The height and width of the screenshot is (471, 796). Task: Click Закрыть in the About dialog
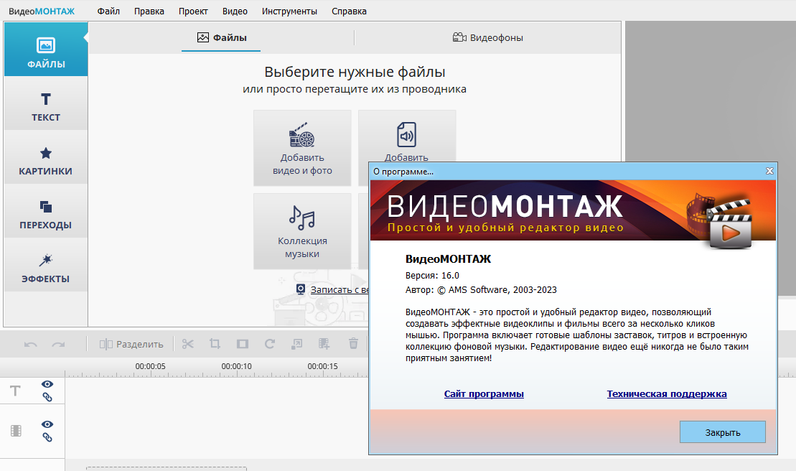tap(722, 432)
